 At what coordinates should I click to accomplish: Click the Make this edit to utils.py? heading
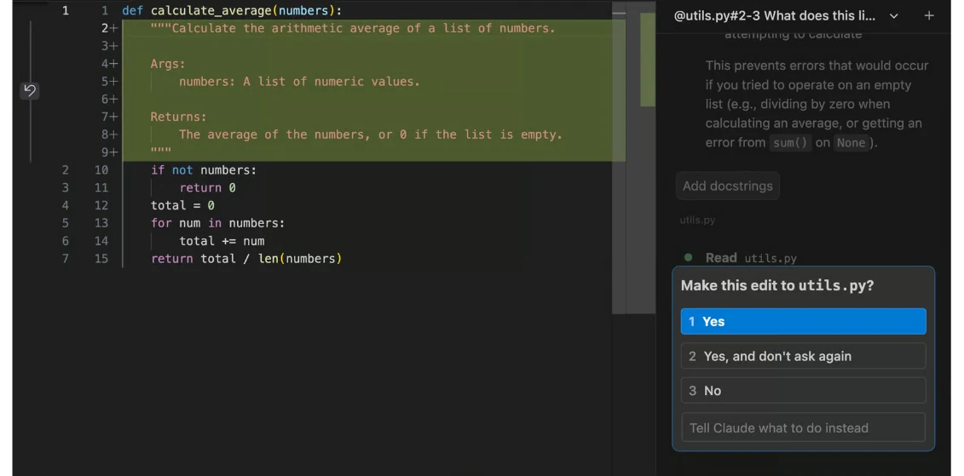click(x=777, y=285)
